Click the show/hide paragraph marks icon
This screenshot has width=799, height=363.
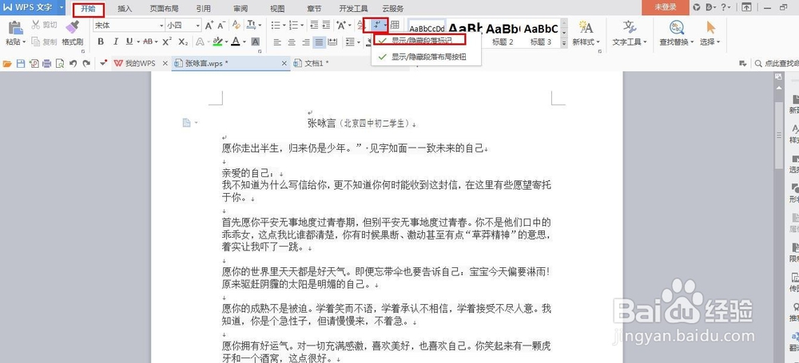coord(376,25)
